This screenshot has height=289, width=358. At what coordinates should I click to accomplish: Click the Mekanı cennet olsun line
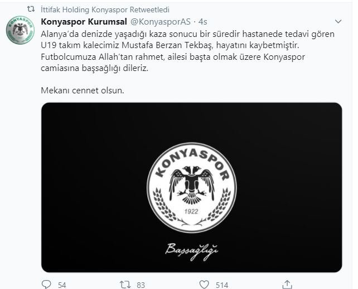(83, 91)
